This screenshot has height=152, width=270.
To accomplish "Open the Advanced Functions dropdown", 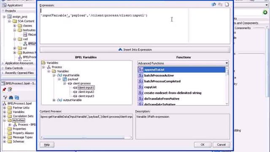I will click(x=227, y=63).
